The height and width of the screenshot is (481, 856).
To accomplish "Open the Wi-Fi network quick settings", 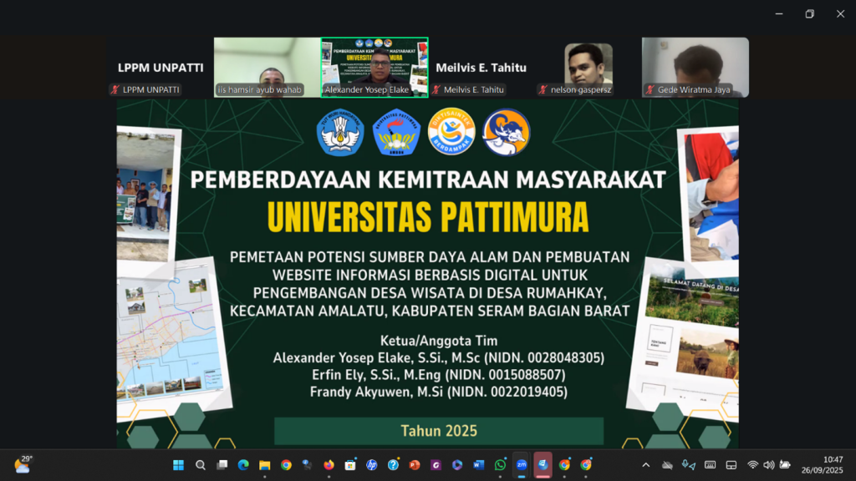I will point(752,465).
